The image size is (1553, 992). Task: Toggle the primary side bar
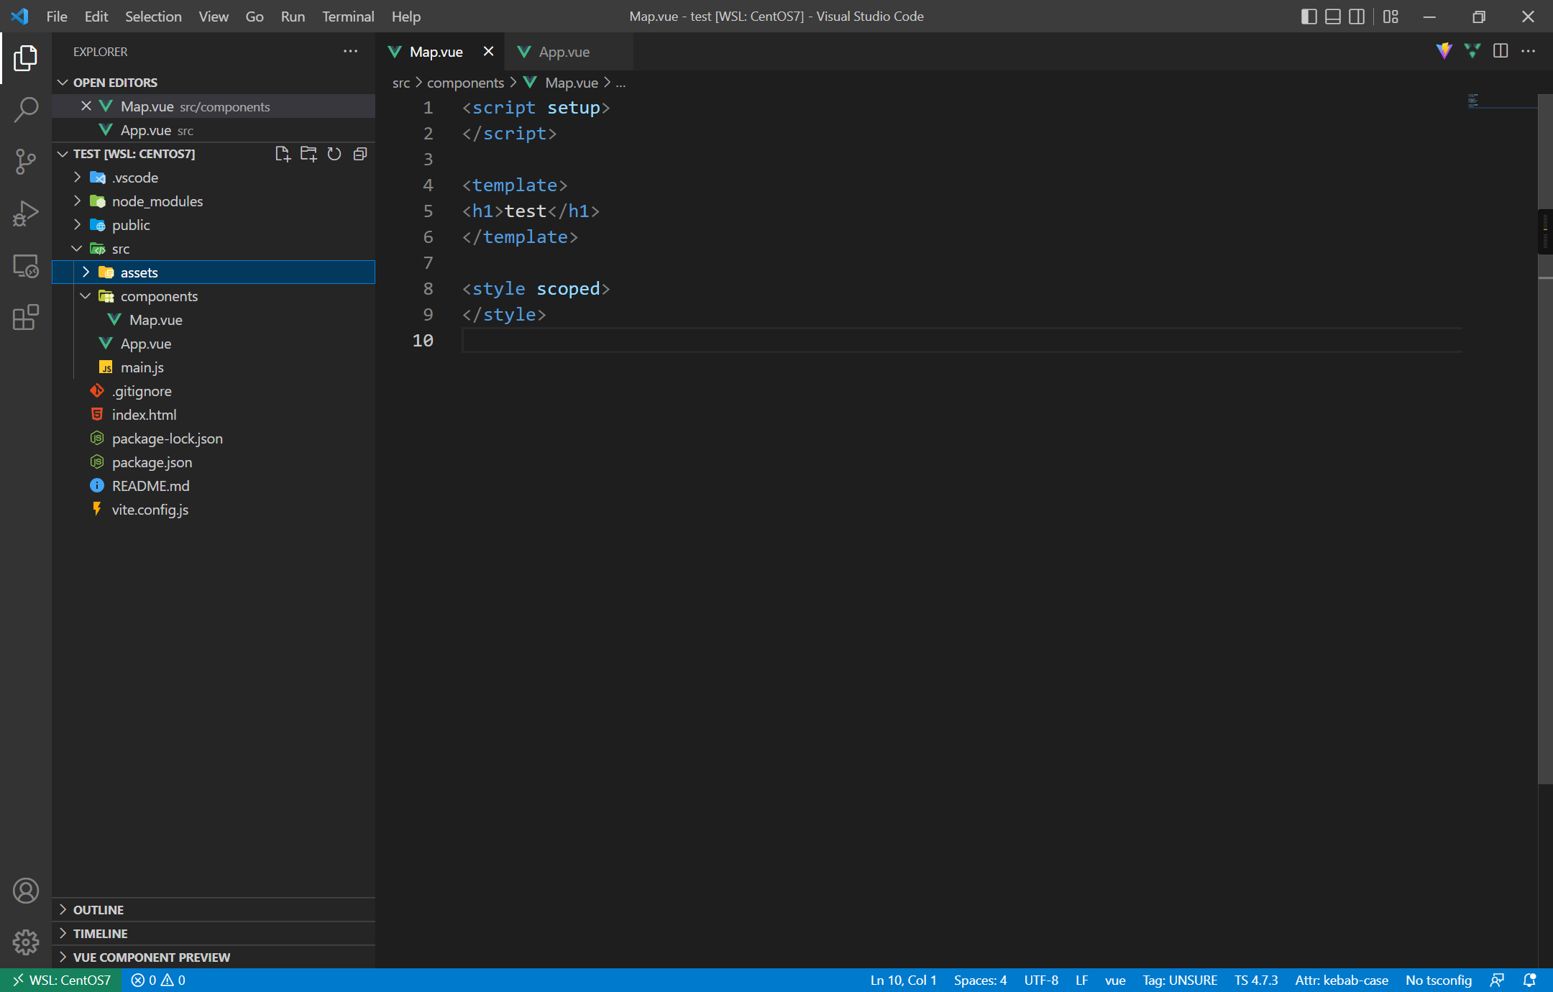tap(1309, 17)
